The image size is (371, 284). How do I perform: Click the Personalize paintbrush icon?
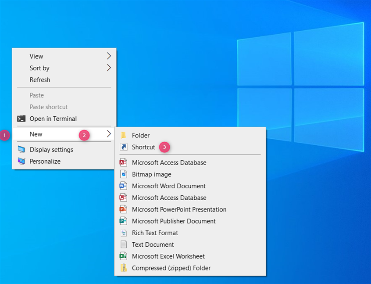pyautogui.click(x=21, y=161)
